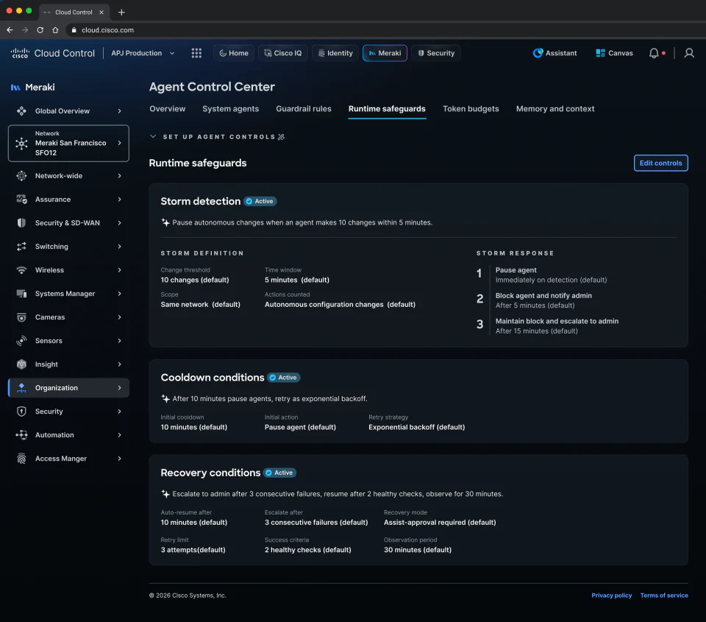Open a new browser tab
The image size is (706, 622).
click(121, 13)
